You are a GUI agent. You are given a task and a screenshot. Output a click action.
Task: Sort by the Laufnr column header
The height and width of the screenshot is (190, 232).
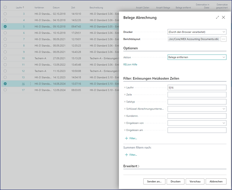tap(20, 7)
